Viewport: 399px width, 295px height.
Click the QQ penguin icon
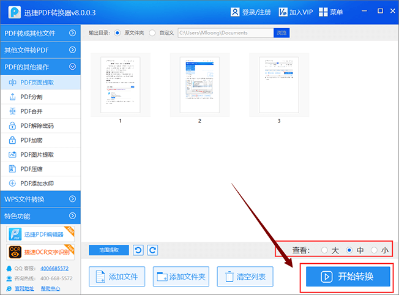pos(9,268)
